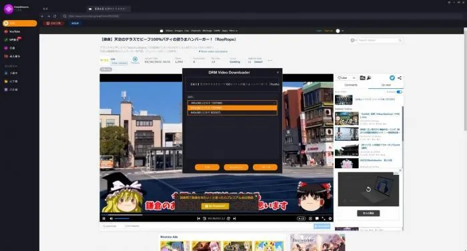Open player settings gear
This screenshot has width=467, height=251.
click(330, 218)
